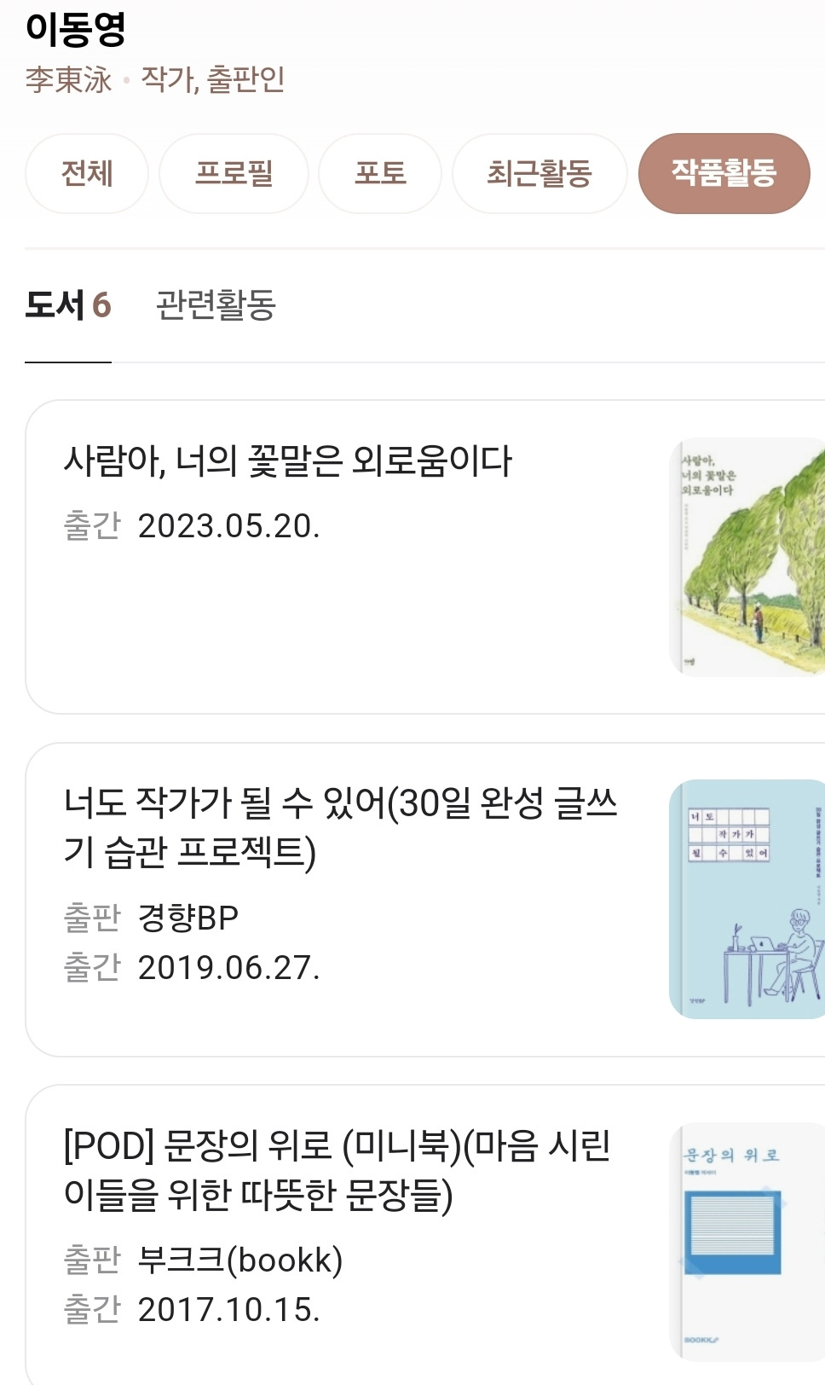The image size is (825, 1385).
Task: Tap the name heading 이동영
Action: click(x=76, y=29)
